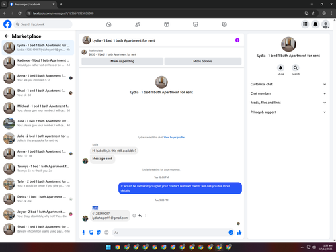336x252 pixels.
Task: Send a thumbs-up like
Action: 239,233
